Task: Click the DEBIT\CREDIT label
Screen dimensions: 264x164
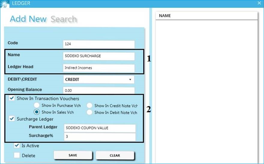Action: click(x=22, y=79)
